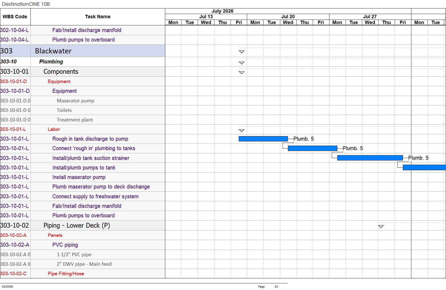Click the Task Name column header

point(98,17)
